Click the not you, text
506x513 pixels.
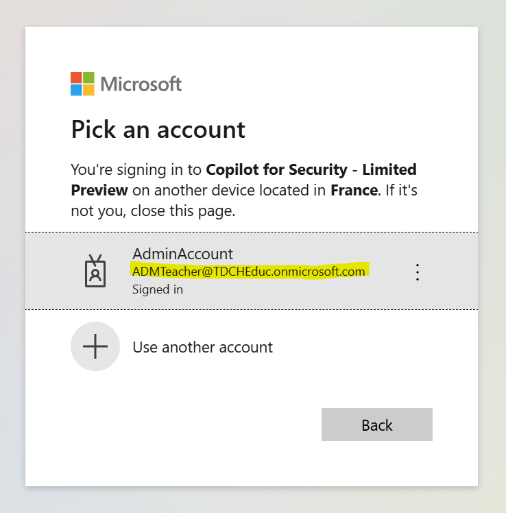click(99, 211)
